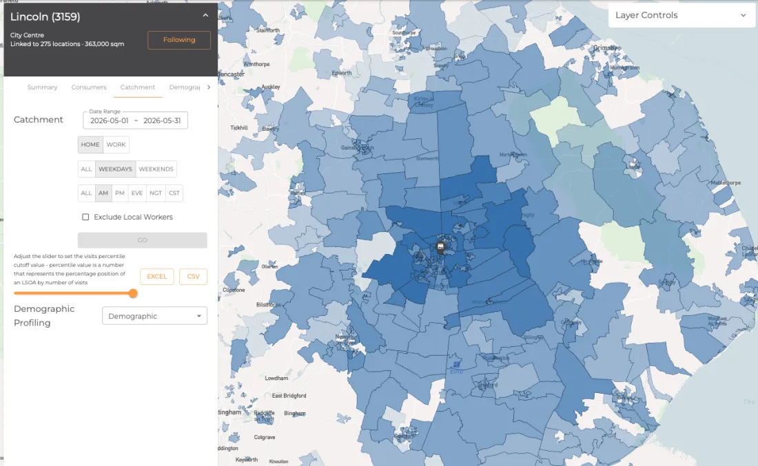Select the NGT time period
Screen dimensions: 758x466
[156, 193]
